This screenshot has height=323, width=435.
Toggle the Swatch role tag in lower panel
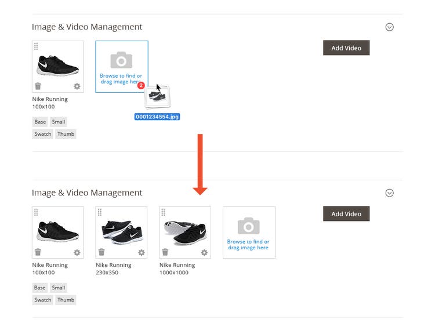43,300
